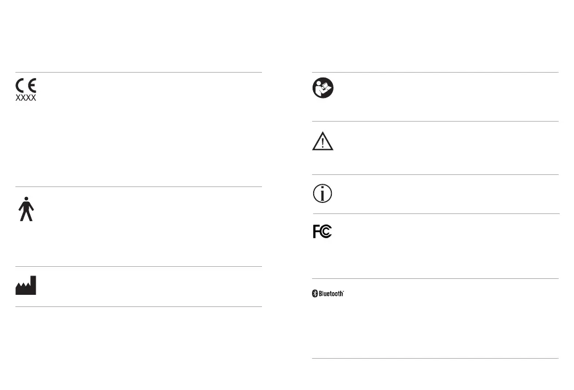Click the oval Bluetooth rune emblem
574x390 pixels.
(315, 293)
